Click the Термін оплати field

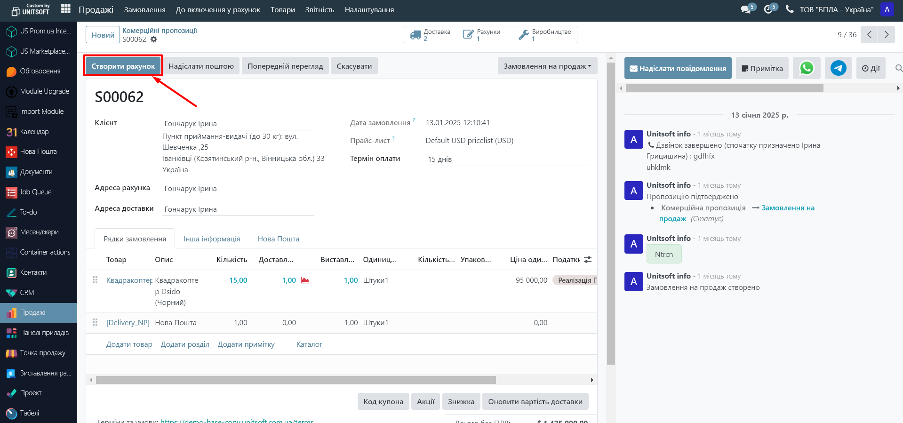click(x=506, y=160)
